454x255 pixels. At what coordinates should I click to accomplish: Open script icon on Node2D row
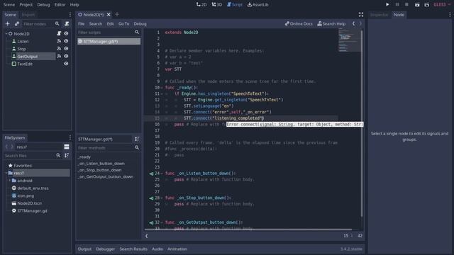[59, 33]
